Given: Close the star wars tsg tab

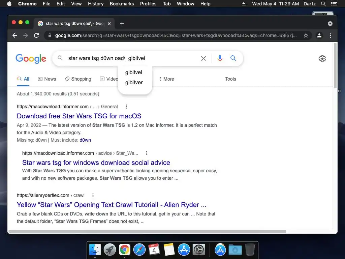Looking at the screenshot, I should point(109,24).
